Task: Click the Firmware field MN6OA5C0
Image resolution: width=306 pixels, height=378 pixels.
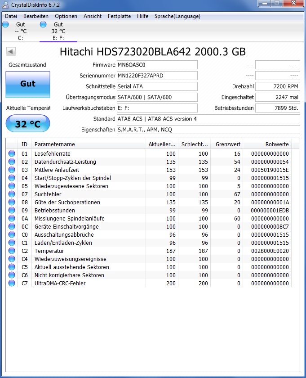Action: (x=157, y=65)
